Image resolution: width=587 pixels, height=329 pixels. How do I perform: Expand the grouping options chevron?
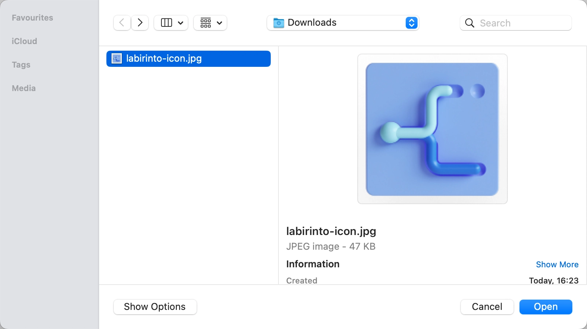[x=219, y=23]
